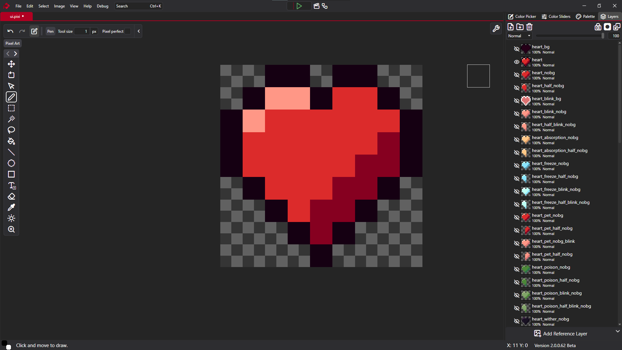Show the heart_poison_nobg layer
Screen dimensions: 622x350
pos(517,269)
